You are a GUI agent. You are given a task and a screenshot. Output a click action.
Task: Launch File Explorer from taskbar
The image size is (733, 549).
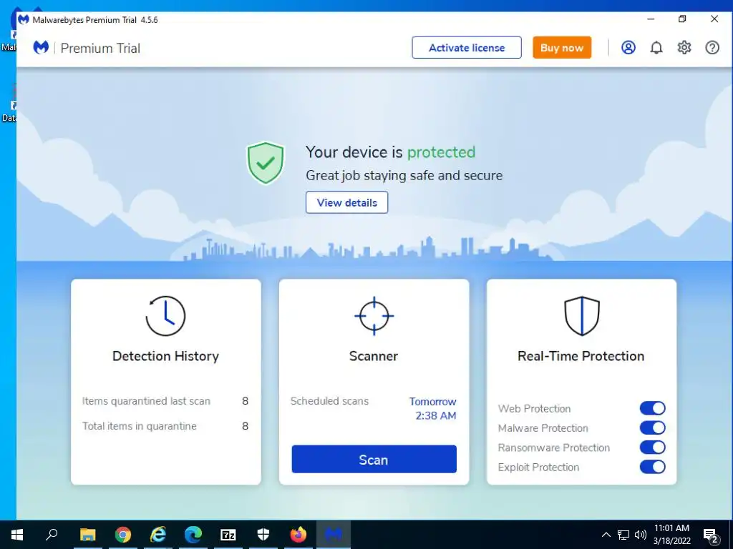coord(87,535)
